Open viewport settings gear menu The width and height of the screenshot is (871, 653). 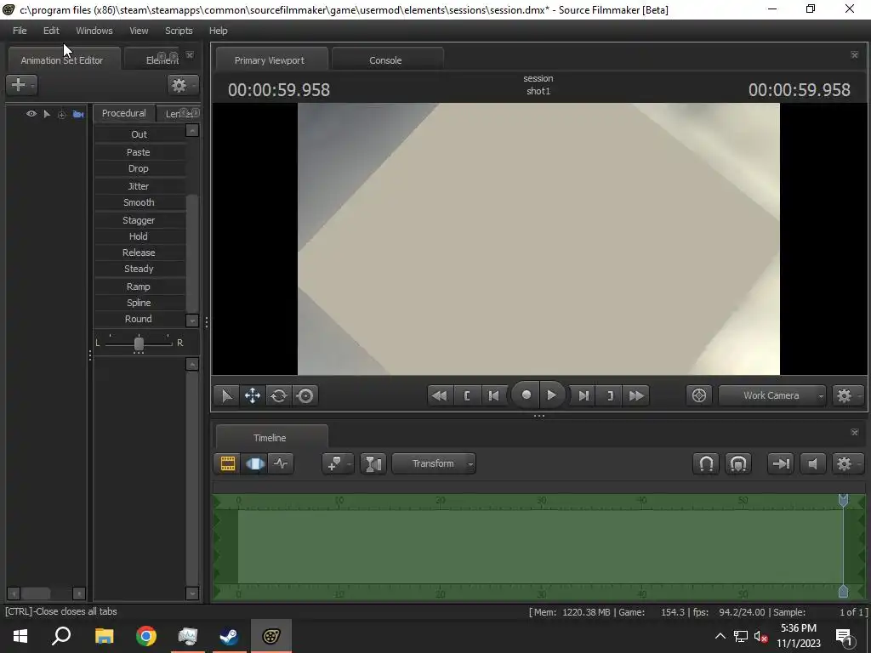pos(846,395)
